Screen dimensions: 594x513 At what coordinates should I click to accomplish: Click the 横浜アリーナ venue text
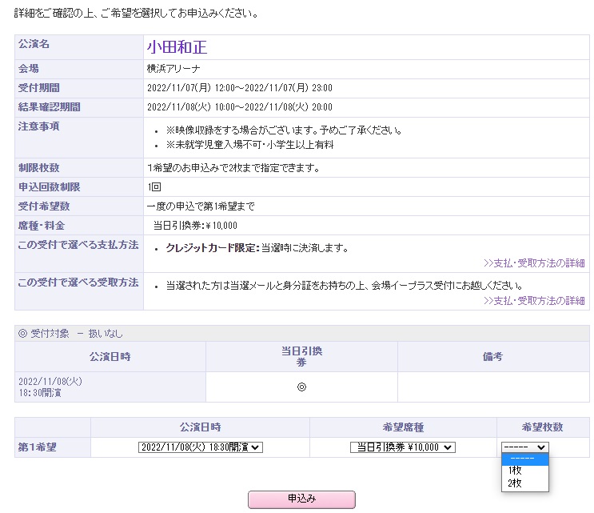(x=173, y=69)
